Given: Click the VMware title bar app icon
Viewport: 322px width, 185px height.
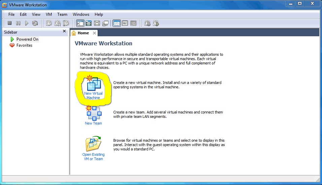Looking at the screenshot, I should (x=4, y=5).
